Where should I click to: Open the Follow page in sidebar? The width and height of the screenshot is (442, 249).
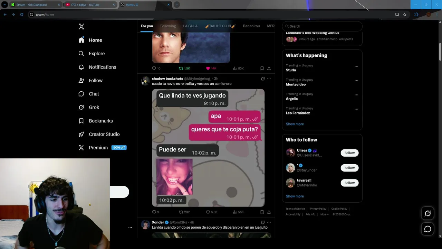(90, 81)
